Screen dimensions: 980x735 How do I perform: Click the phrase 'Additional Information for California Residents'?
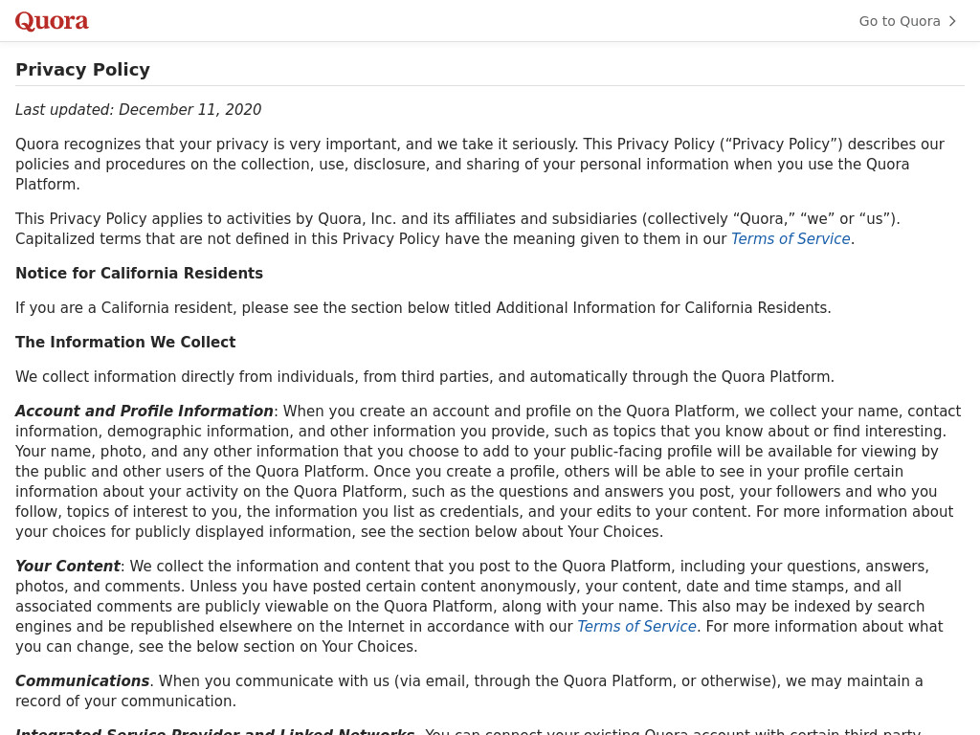661,307
